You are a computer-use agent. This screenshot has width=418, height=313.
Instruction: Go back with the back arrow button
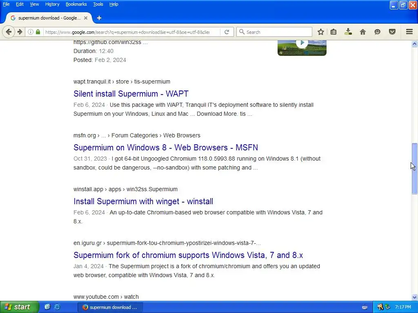pyautogui.click(x=9, y=32)
